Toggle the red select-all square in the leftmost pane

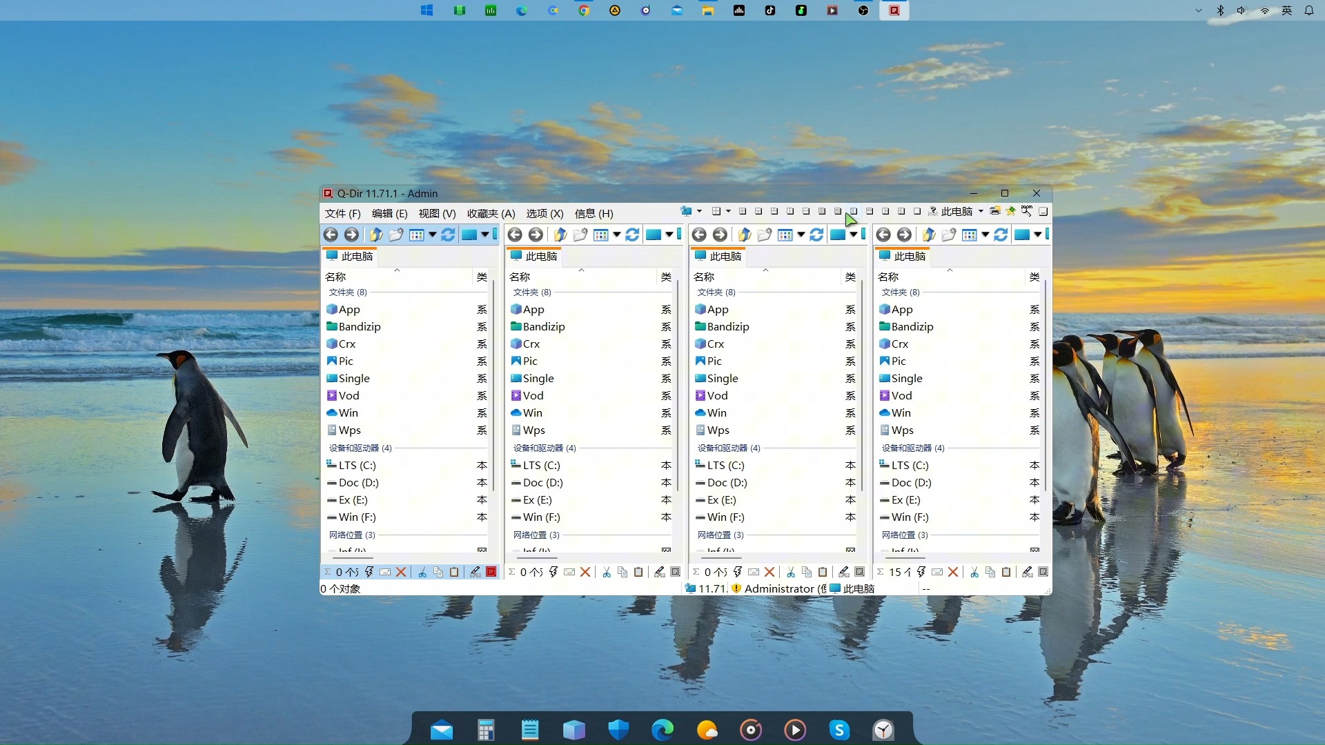tap(491, 572)
